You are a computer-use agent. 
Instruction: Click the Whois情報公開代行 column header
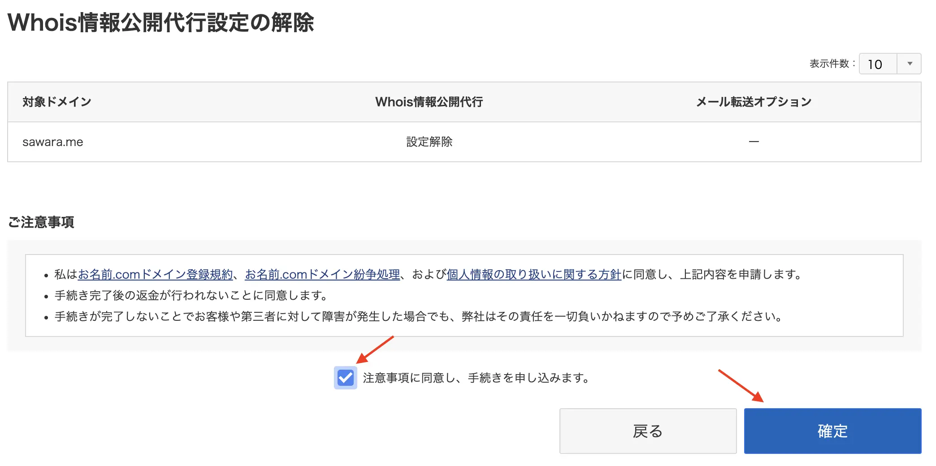pos(429,102)
